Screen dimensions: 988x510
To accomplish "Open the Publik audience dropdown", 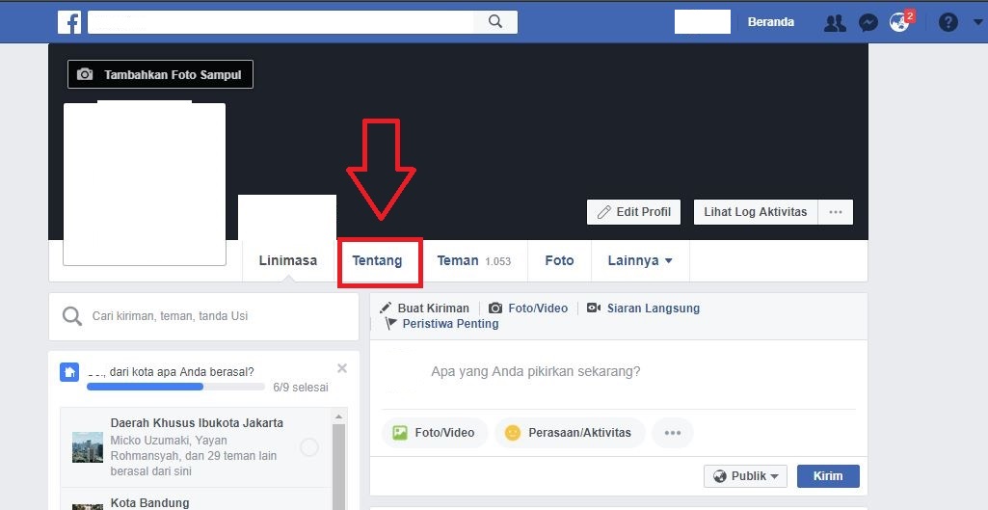I will (745, 476).
